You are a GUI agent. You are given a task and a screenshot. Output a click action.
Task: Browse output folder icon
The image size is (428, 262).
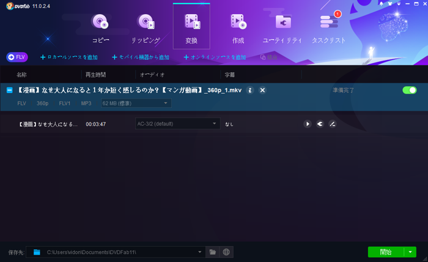(x=212, y=252)
